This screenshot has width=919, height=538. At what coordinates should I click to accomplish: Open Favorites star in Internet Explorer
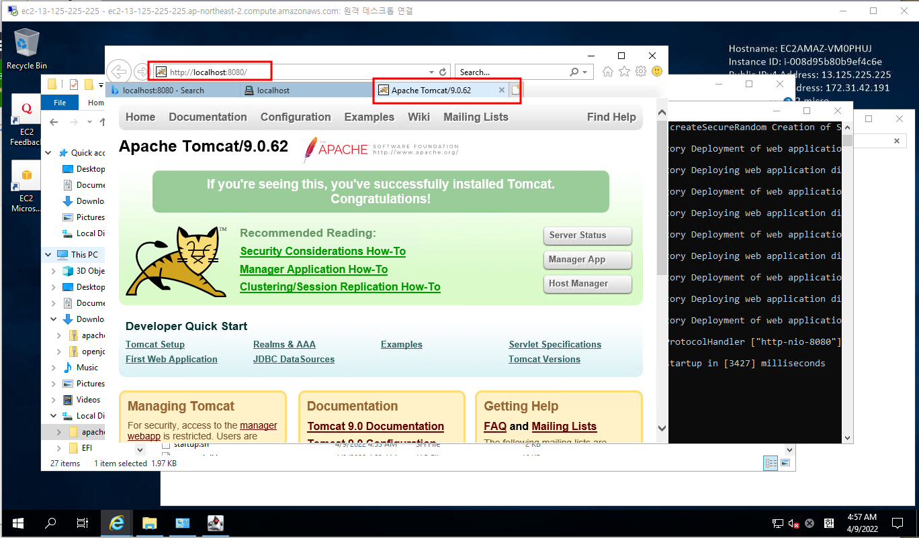point(624,71)
